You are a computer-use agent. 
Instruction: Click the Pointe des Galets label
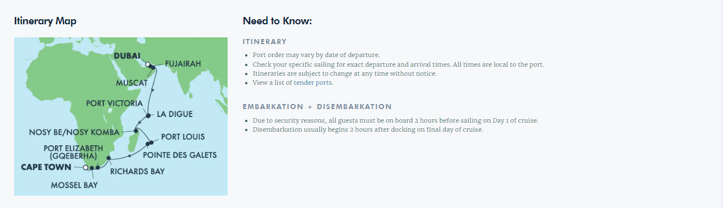point(180,155)
